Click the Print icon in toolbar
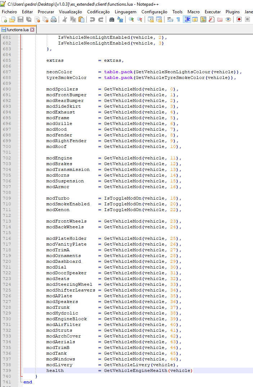 click(x=54, y=19)
